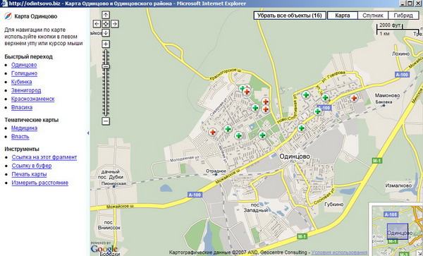This screenshot has height=256, width=423.
Task: Pan the map down with the arrow button
Action: 106,33
